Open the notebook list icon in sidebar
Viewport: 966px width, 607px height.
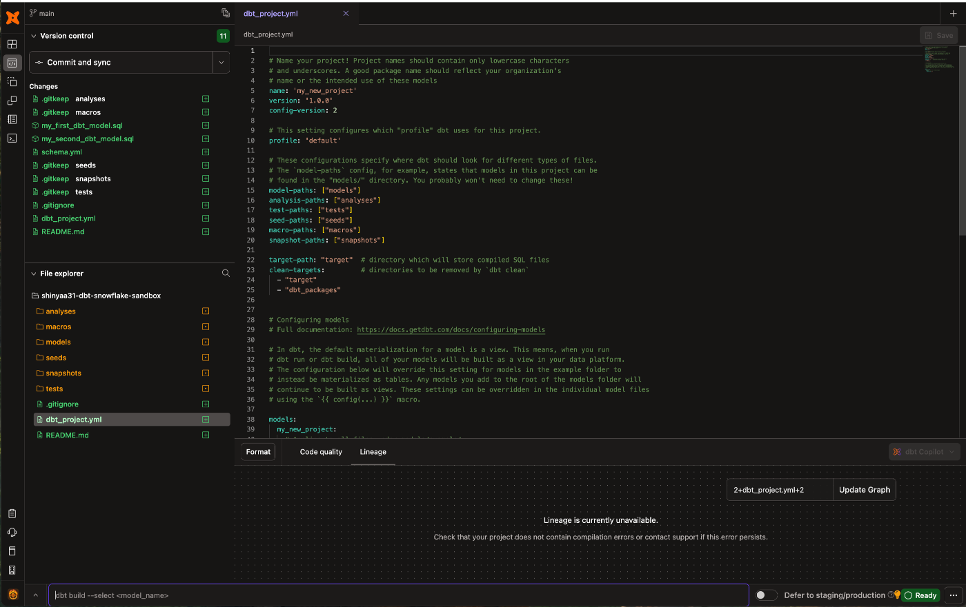point(12,119)
